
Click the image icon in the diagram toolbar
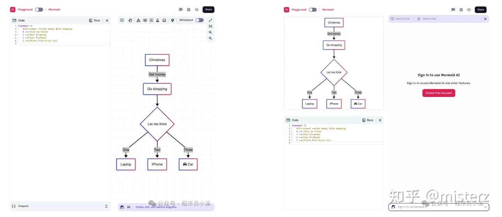point(164,20)
